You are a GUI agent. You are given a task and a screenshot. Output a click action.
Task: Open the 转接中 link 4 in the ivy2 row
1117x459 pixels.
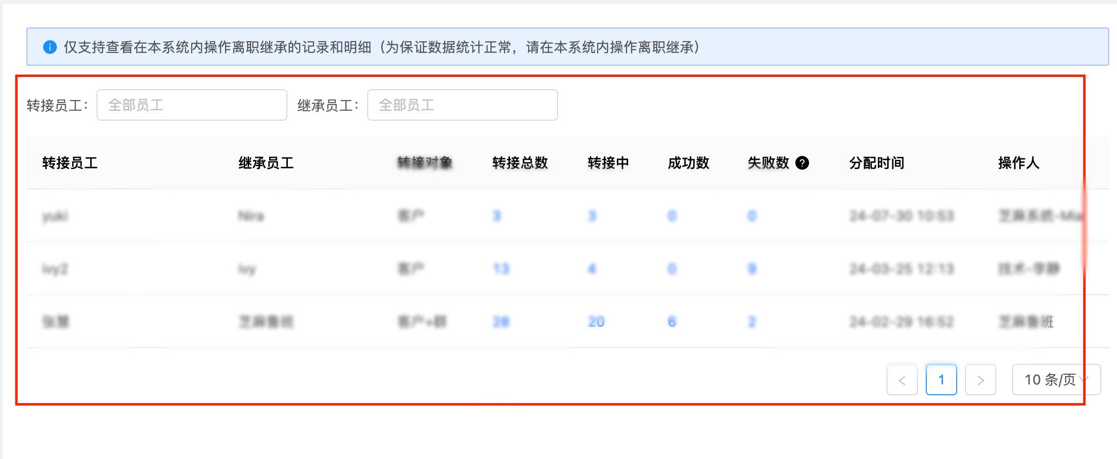tap(592, 269)
